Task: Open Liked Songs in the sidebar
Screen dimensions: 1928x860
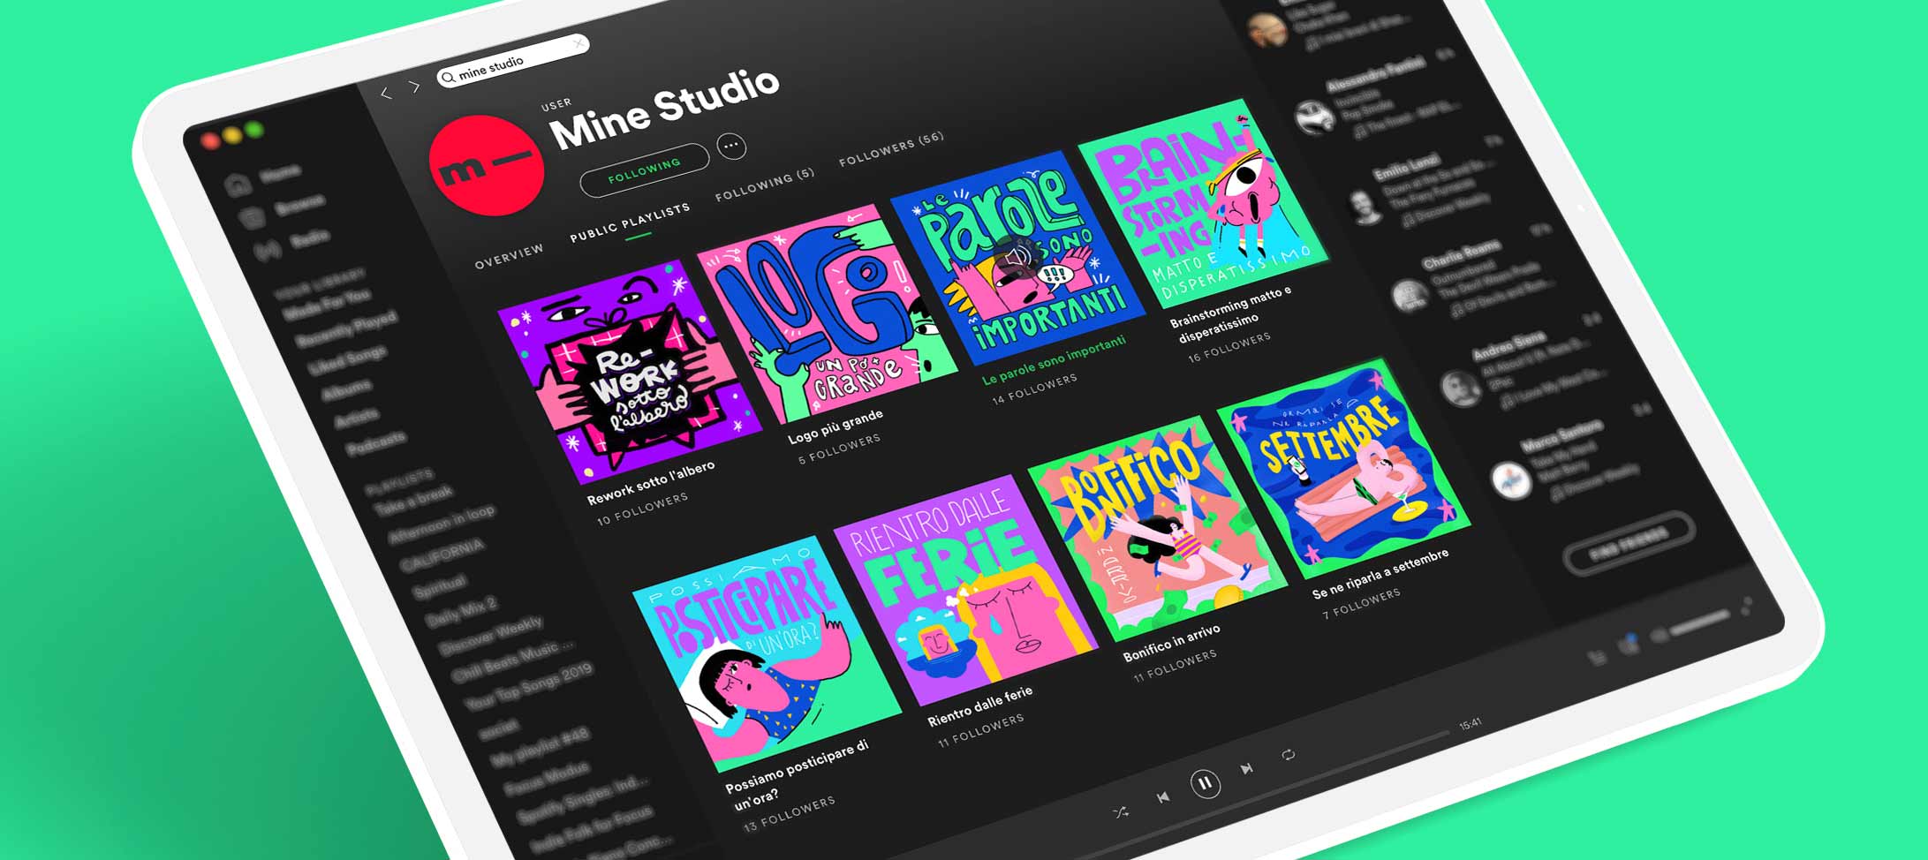Action: pyautogui.click(x=348, y=360)
